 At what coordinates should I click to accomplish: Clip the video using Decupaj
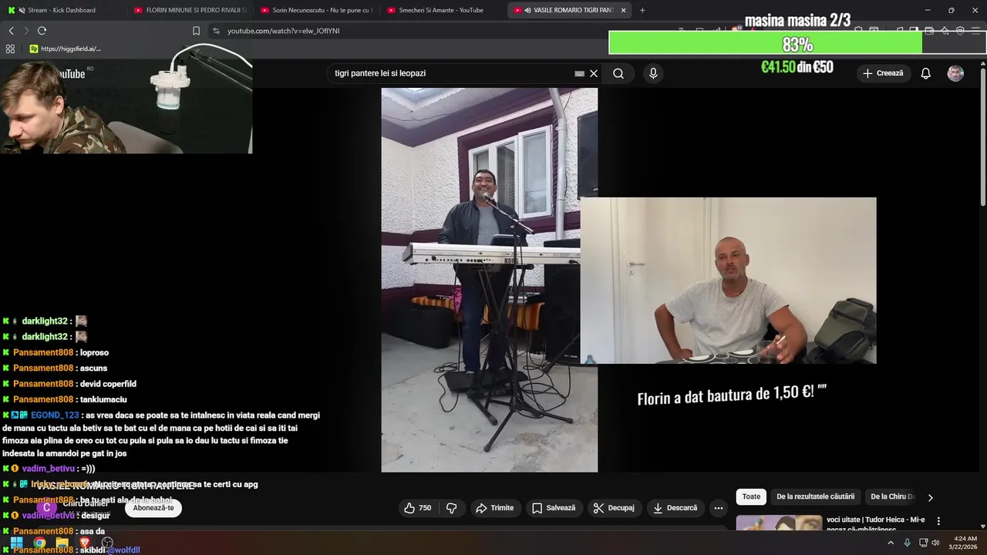tap(613, 508)
